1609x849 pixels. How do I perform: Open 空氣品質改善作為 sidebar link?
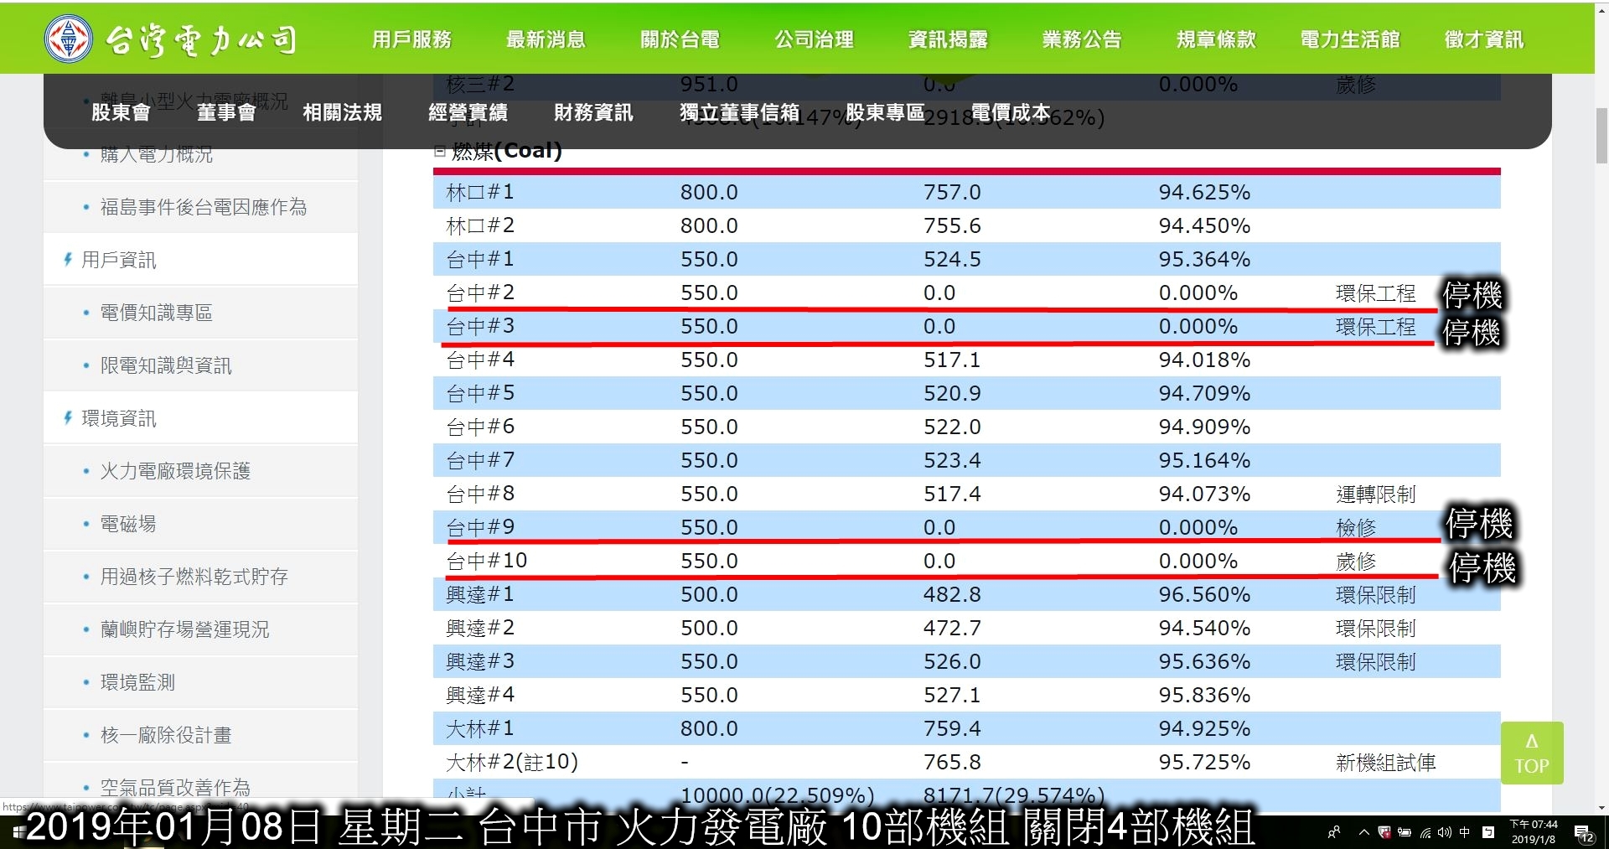[x=175, y=788]
